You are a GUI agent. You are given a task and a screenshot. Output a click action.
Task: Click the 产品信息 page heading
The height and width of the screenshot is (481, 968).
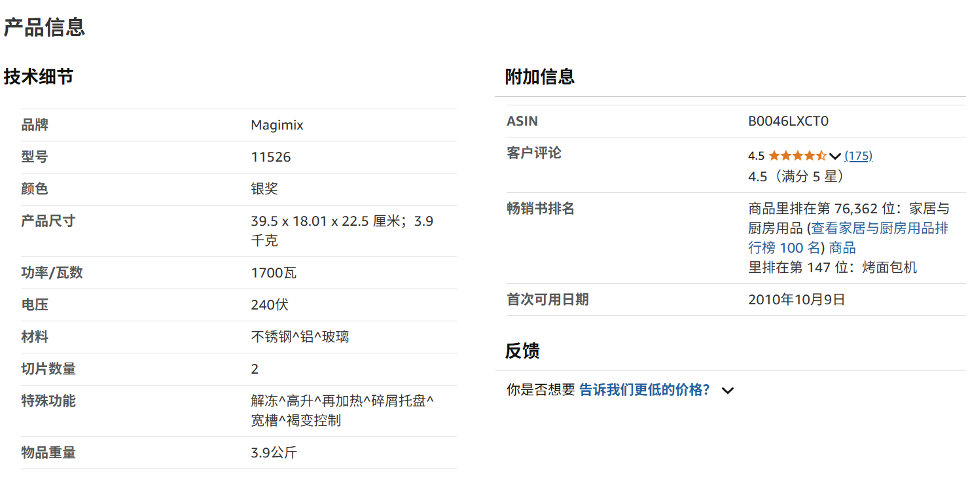click(45, 27)
